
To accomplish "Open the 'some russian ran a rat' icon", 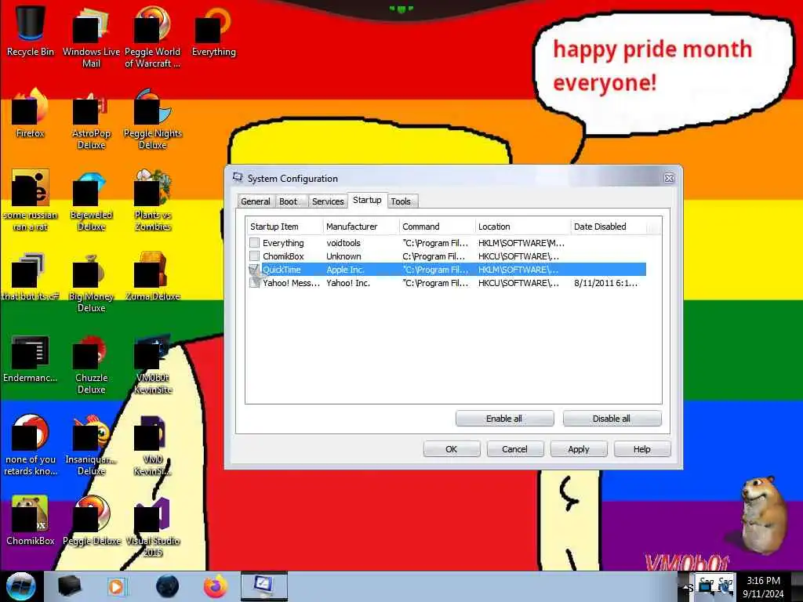I will pos(31,201).
